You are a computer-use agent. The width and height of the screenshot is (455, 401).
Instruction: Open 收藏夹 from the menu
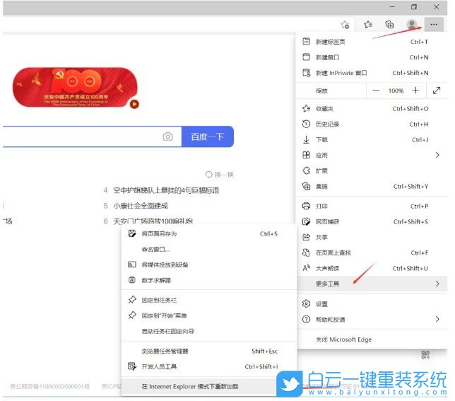click(x=371, y=109)
